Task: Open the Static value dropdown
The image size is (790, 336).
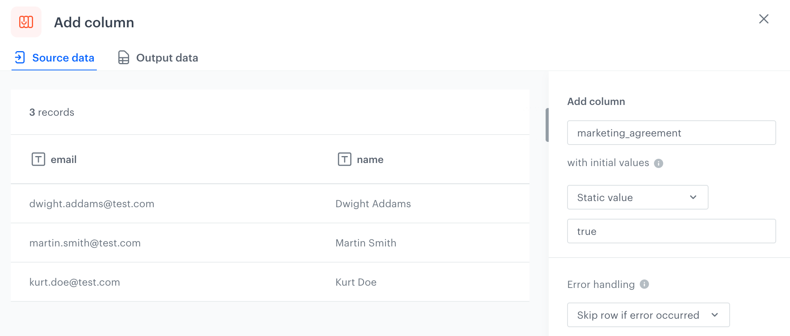Action: [637, 197]
